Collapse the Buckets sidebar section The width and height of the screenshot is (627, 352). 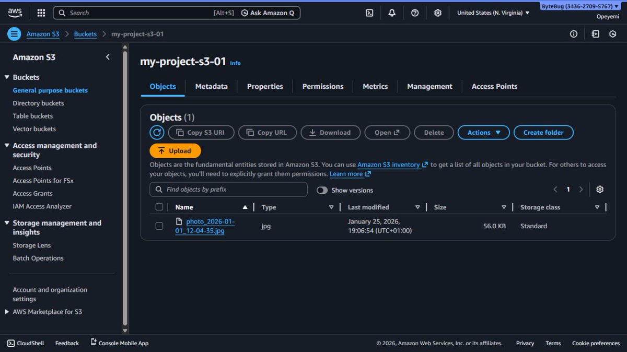(7, 77)
